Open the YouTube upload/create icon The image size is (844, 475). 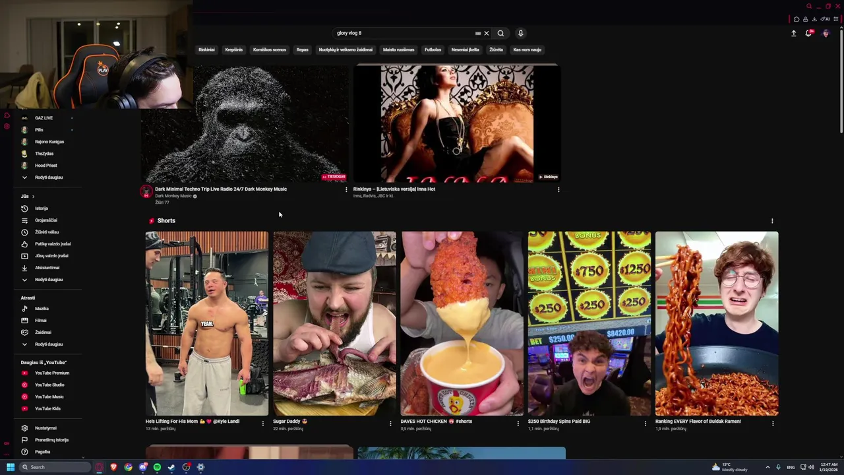coord(794,33)
